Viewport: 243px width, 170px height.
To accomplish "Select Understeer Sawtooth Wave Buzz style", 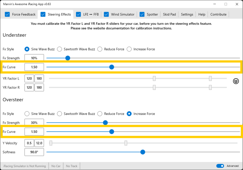I will (x=59, y=49).
